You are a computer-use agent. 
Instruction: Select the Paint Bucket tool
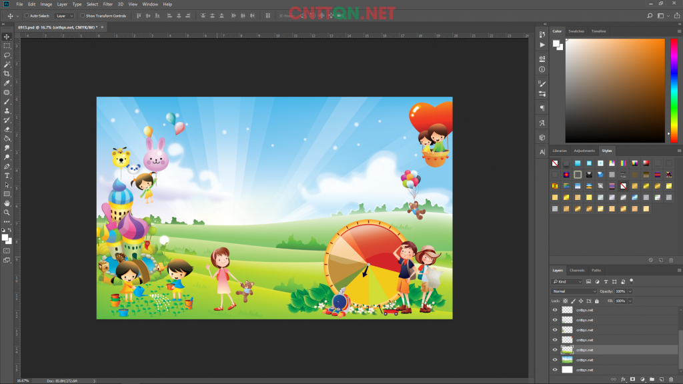(x=7, y=139)
